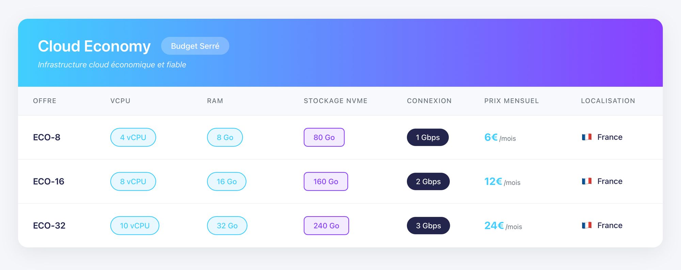This screenshot has height=270, width=681.
Task: Click the 240 Go storage tag
Action: (x=326, y=225)
